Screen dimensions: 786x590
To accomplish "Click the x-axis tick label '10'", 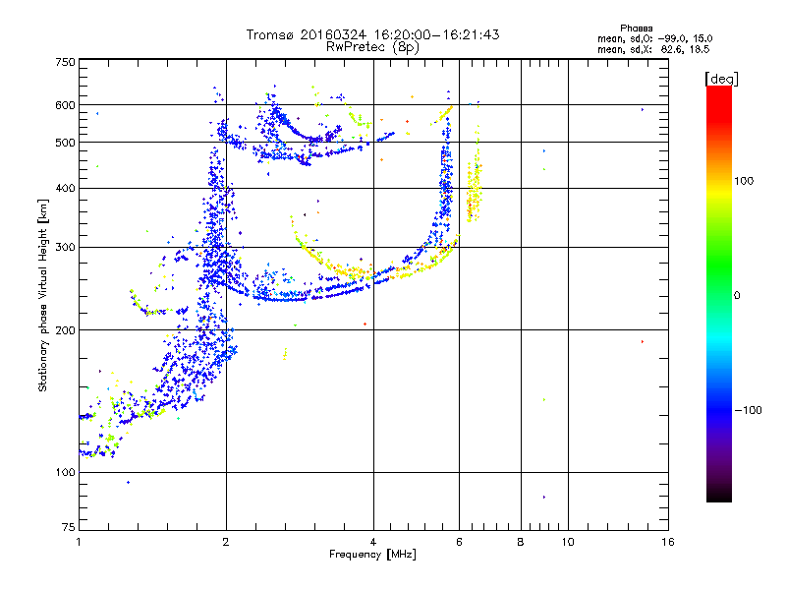I will (568, 542).
